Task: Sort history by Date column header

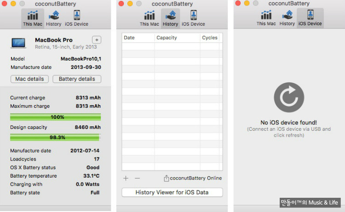Action: pos(138,38)
